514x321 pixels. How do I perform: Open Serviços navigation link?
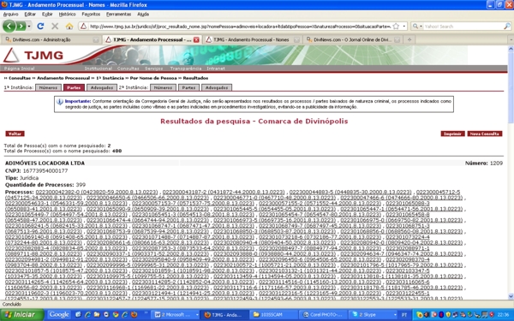coord(154,68)
